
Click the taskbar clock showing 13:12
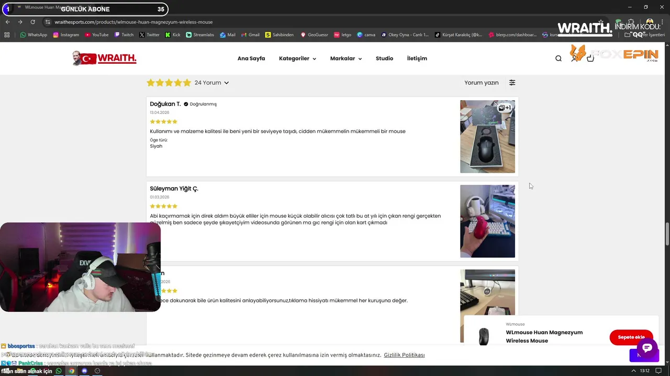click(x=644, y=371)
